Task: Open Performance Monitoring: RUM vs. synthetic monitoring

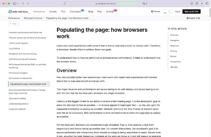Action: [27, 66]
